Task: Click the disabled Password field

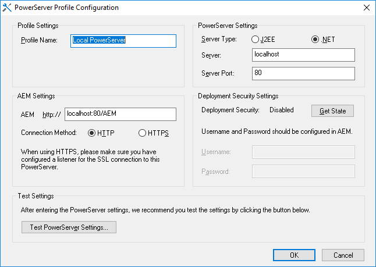Action: pos(303,171)
